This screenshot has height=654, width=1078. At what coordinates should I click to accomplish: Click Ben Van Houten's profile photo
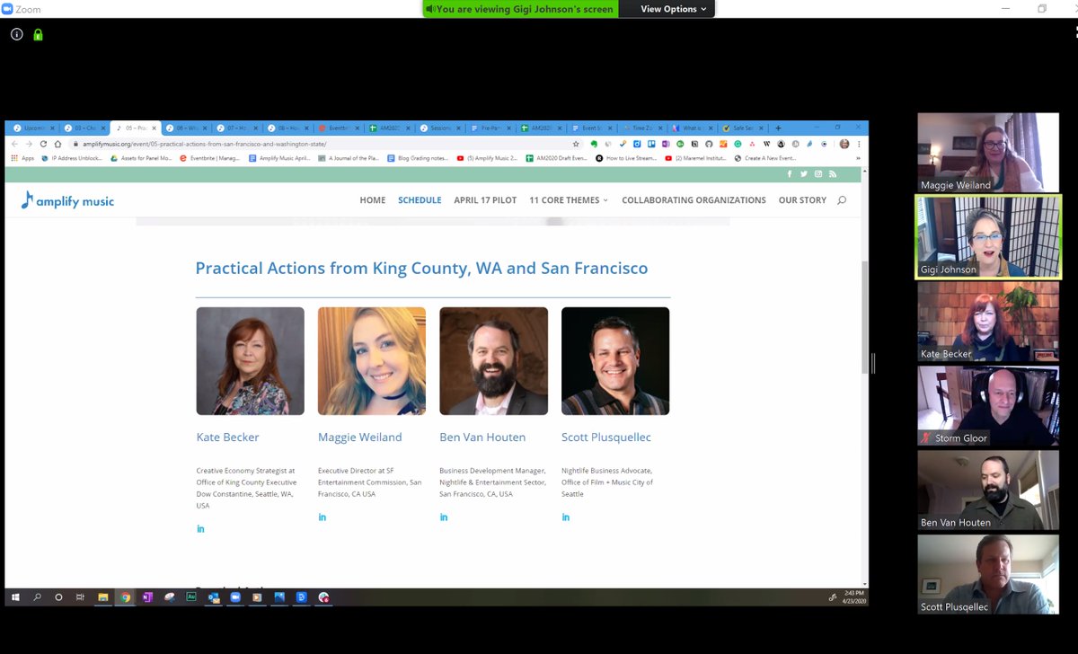pyautogui.click(x=493, y=361)
